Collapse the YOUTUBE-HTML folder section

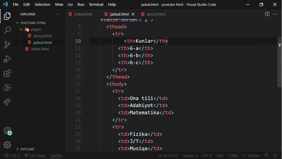tap(33, 23)
